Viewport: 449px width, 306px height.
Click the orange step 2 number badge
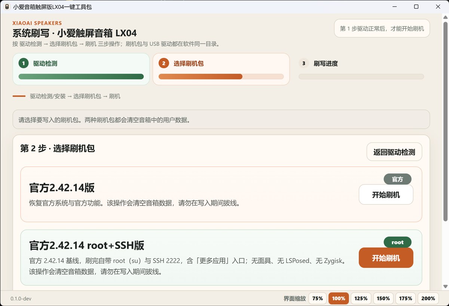click(164, 63)
